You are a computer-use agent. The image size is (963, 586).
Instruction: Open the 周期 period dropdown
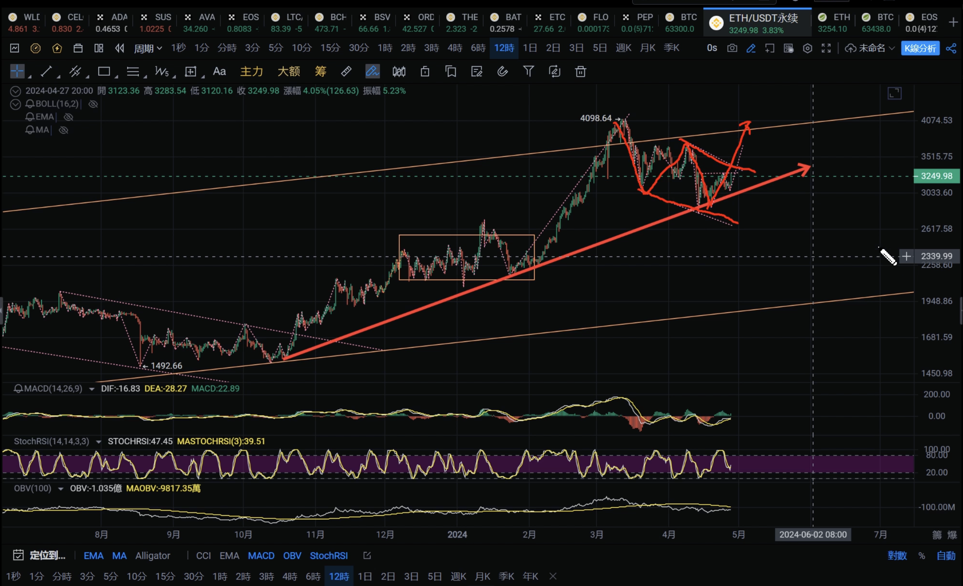click(148, 48)
